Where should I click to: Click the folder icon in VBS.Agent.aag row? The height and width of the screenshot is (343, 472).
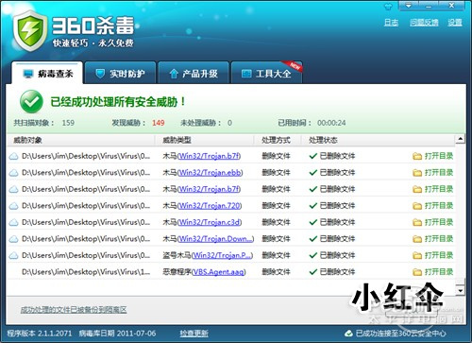417,272
